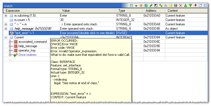Click the Context column header
The image size is (211, 107).
click(186, 11)
